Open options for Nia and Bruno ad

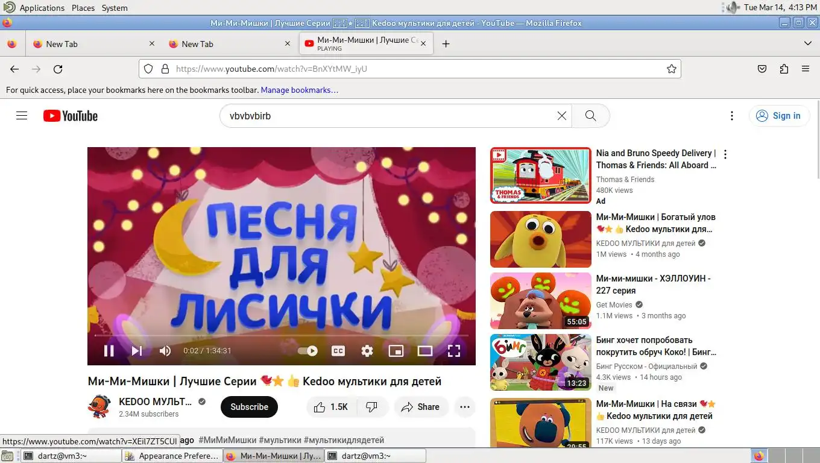click(x=725, y=154)
